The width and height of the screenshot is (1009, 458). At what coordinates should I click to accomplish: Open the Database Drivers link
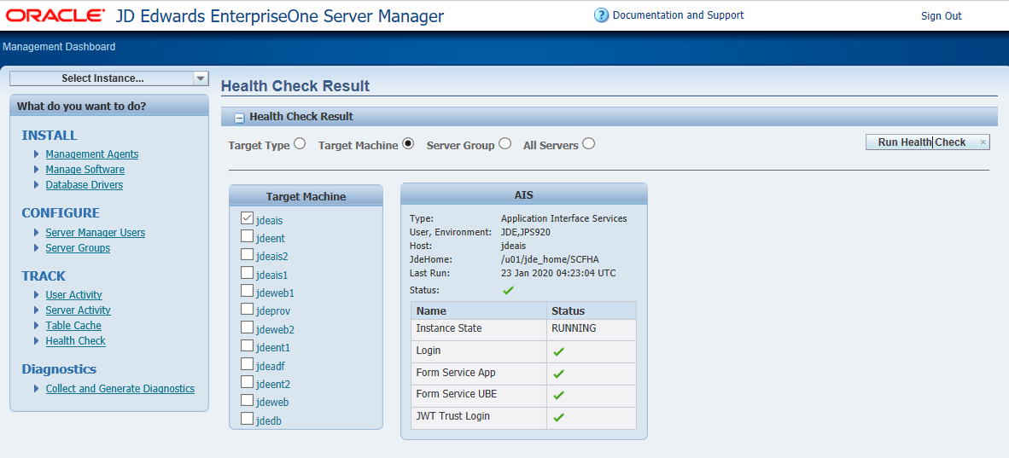point(85,185)
